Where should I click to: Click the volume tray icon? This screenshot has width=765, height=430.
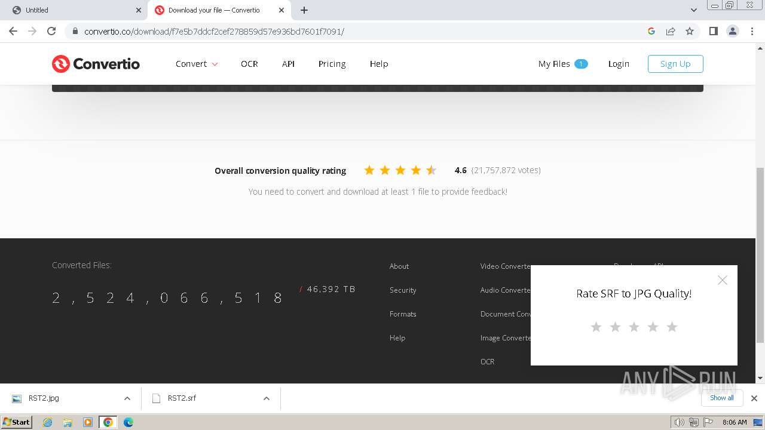click(x=679, y=422)
